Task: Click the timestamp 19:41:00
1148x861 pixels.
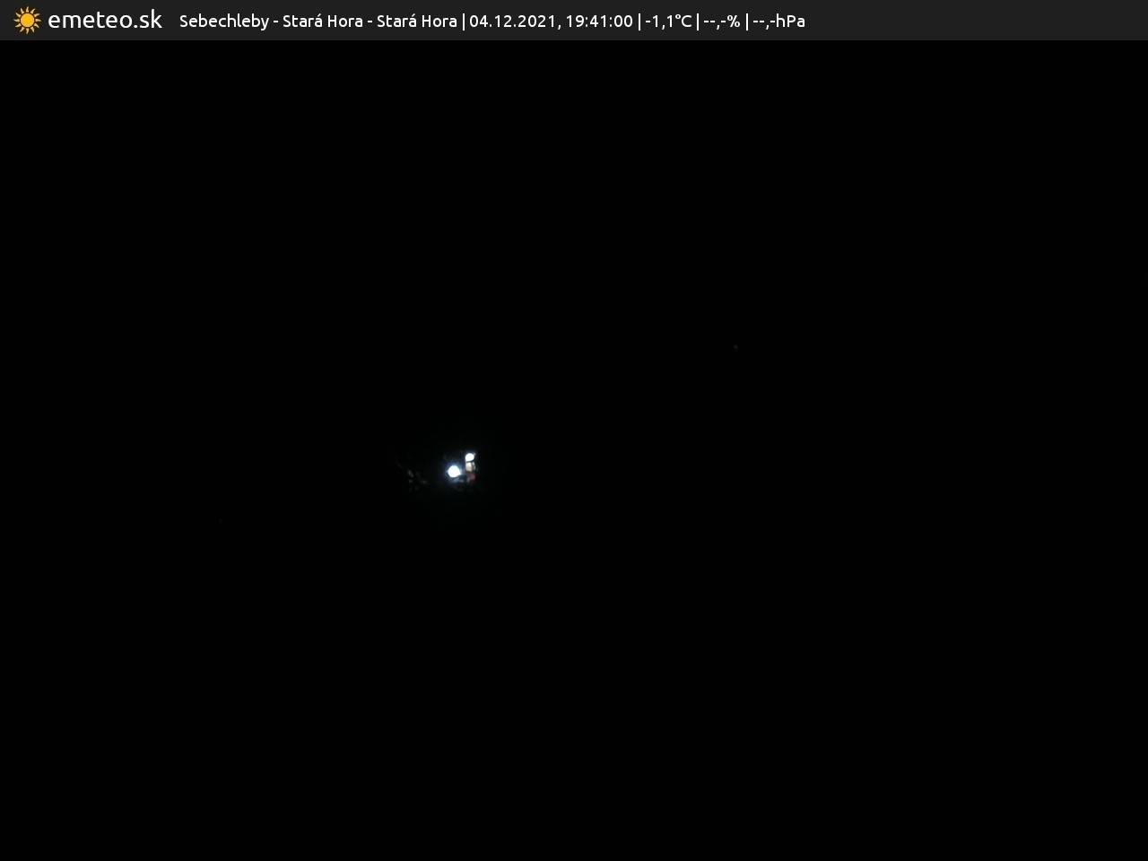Action: pyautogui.click(x=599, y=21)
